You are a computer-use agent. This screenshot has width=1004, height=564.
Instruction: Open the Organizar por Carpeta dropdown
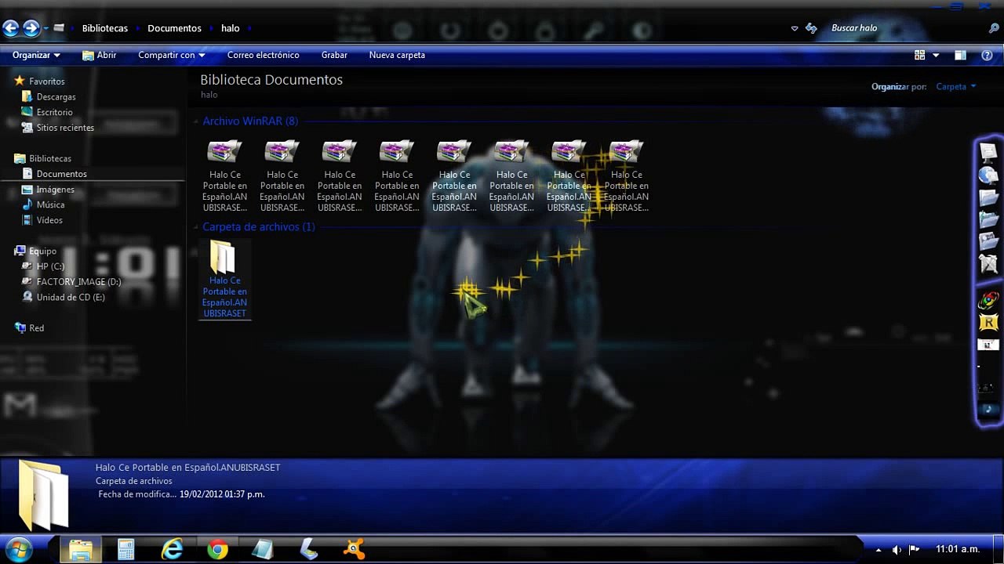pos(956,86)
